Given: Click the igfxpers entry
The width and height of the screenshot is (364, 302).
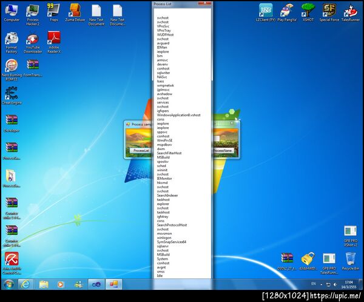Looking at the screenshot, I should tap(163, 111).
